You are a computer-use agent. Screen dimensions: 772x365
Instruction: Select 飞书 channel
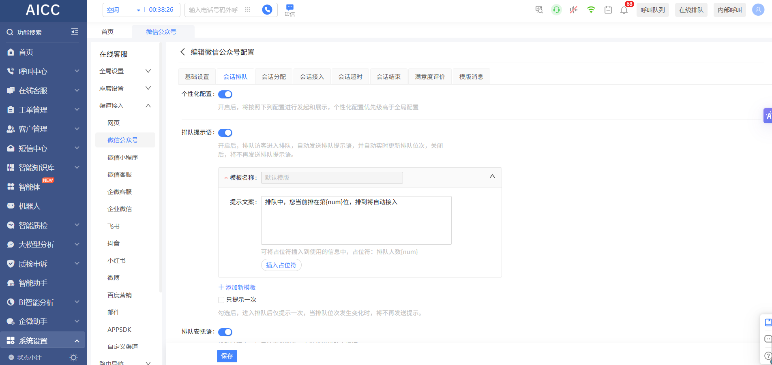coord(125,226)
